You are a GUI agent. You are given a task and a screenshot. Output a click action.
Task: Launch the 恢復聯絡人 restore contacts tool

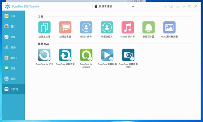click(107, 27)
